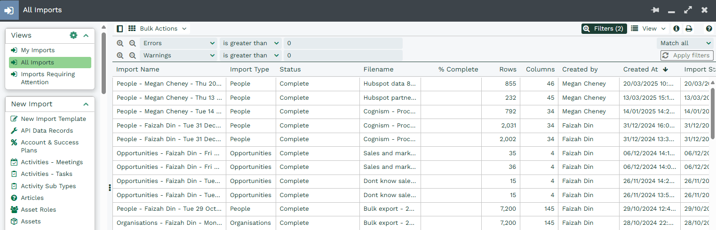Open Activity Sub Types import
The height and width of the screenshot is (230, 716).
click(x=48, y=186)
